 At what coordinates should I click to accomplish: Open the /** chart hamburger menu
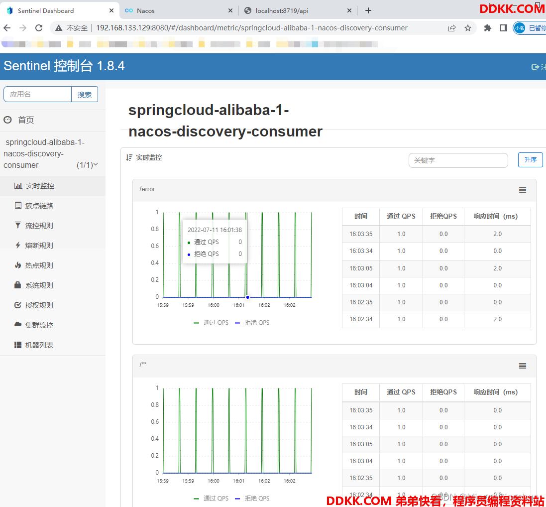point(522,366)
